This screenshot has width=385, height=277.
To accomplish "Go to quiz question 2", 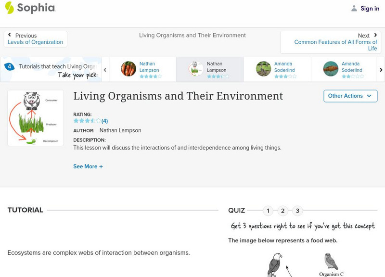I will (283, 211).
